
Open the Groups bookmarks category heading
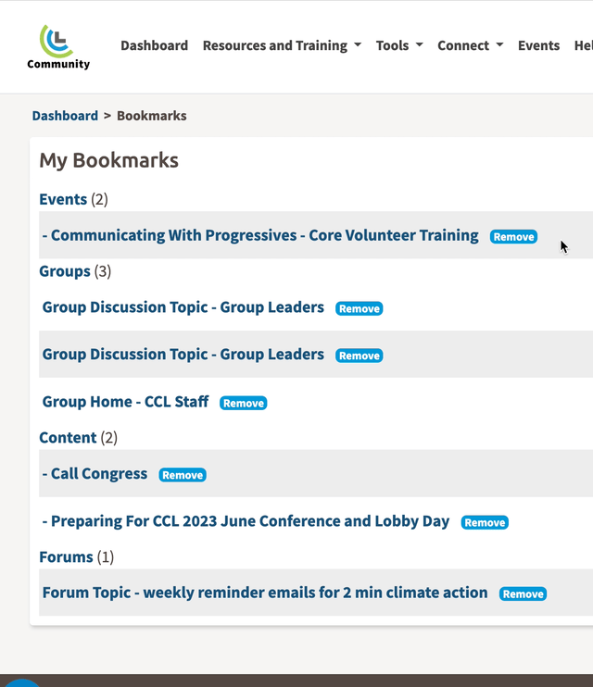[65, 271]
